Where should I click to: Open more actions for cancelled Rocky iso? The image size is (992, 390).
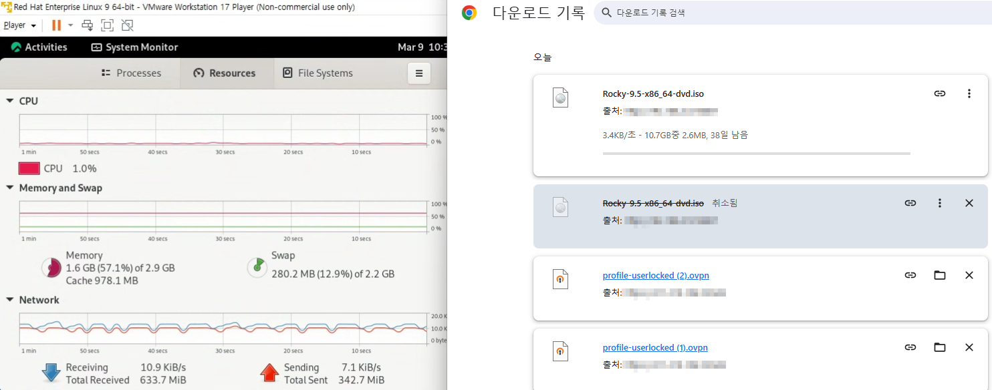pos(940,203)
